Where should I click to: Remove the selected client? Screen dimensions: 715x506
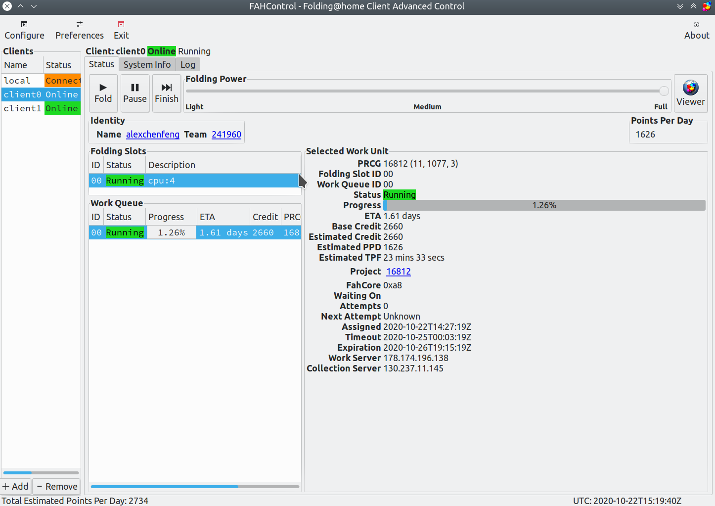tap(56, 486)
